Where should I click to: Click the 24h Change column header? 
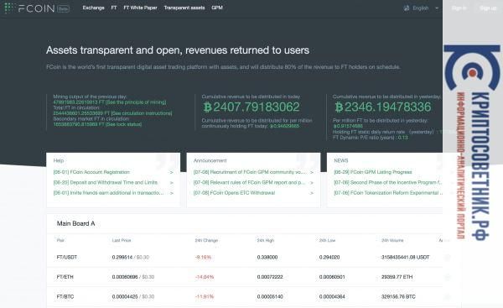coord(206,240)
